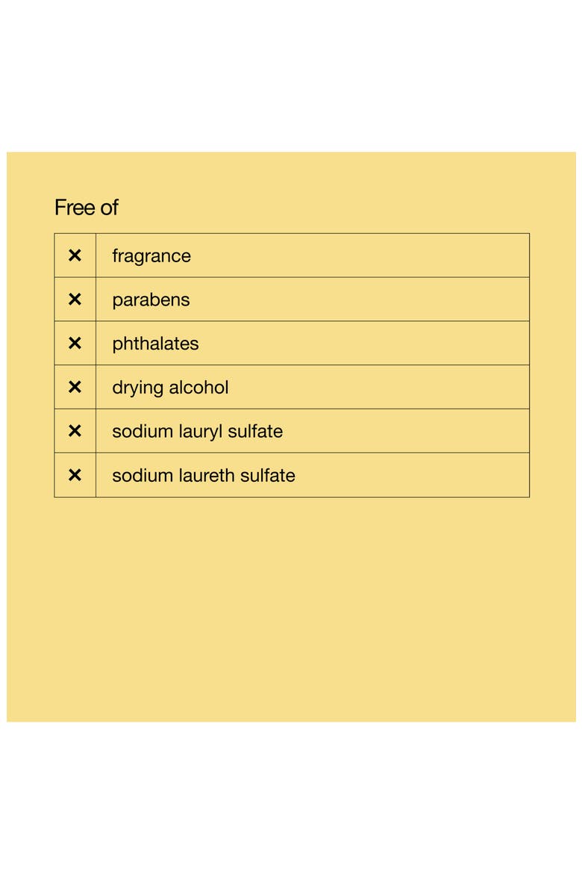Select the fragrance text label
582x874 pixels.
(x=151, y=256)
